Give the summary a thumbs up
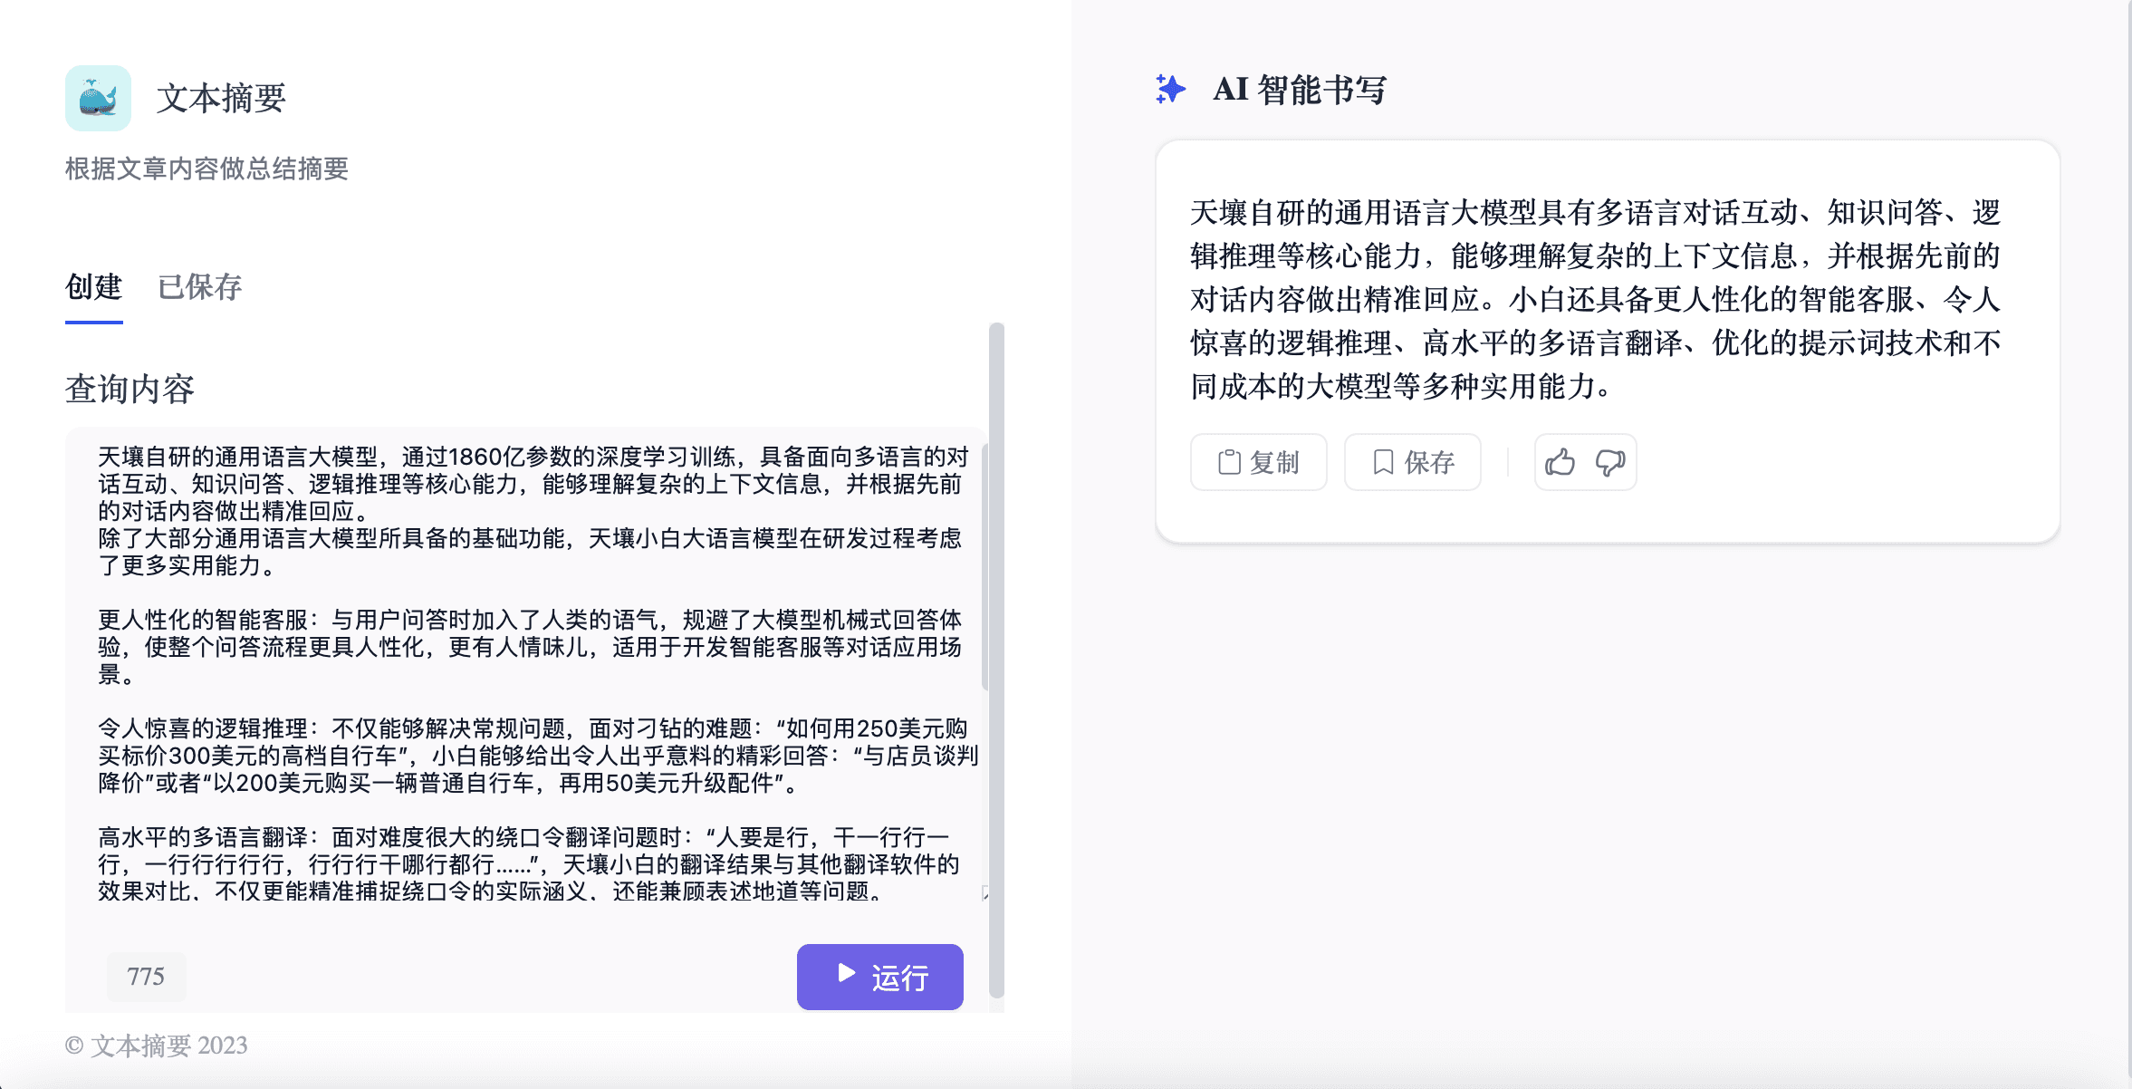The height and width of the screenshot is (1089, 2132). pos(1560,462)
